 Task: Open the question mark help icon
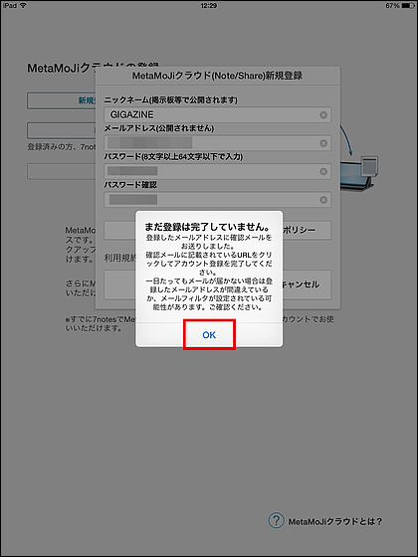point(276,521)
